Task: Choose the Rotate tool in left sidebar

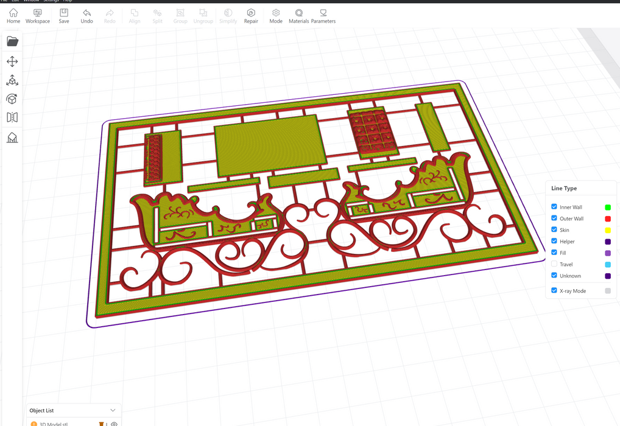Action: coord(12,99)
